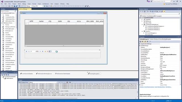Click the Move Last navigator icon
Viewport: 182px width, 102px height.
42,51
